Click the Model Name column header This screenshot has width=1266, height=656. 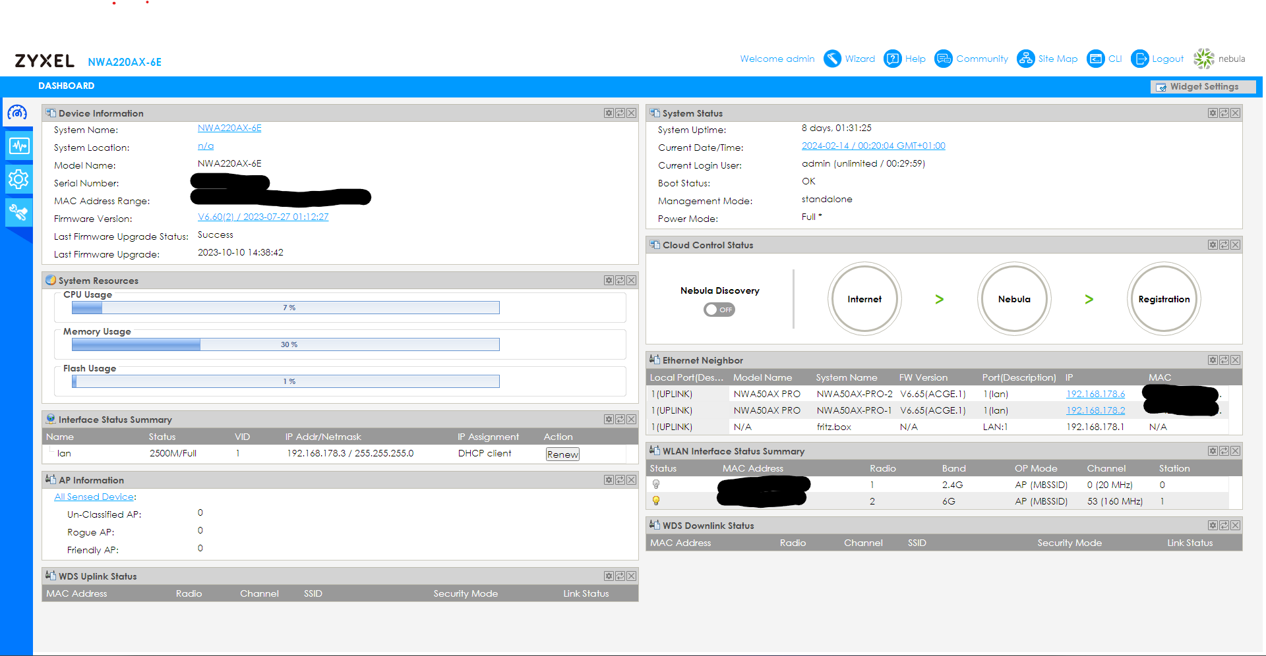(762, 377)
